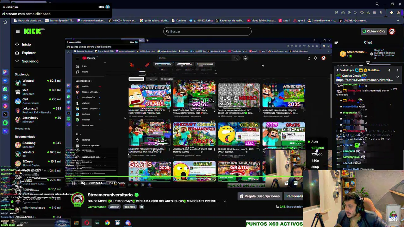The width and height of the screenshot is (404, 227).
Task: Open Explorar in Kick sidebar
Action: pos(29,53)
